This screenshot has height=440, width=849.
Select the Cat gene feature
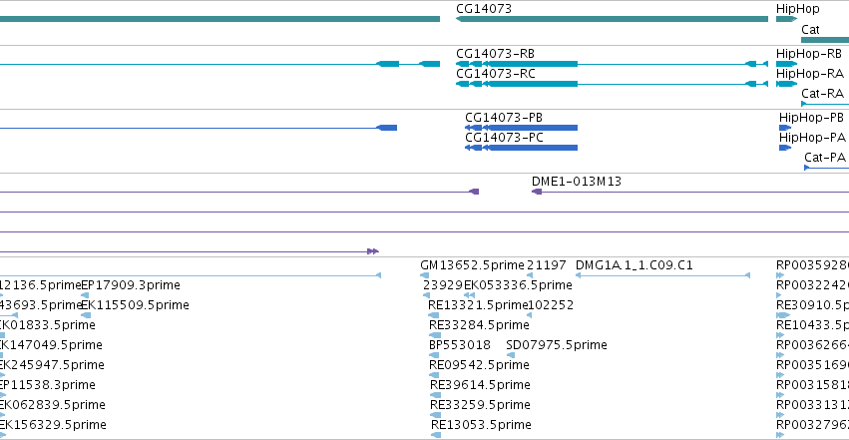point(825,40)
